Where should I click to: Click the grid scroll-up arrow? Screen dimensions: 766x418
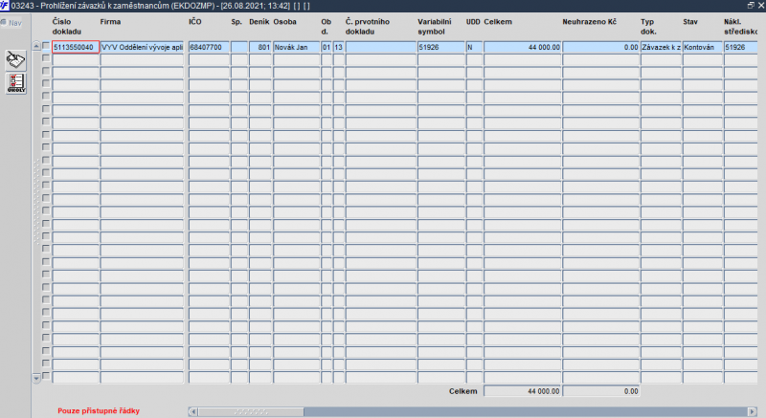(36, 46)
